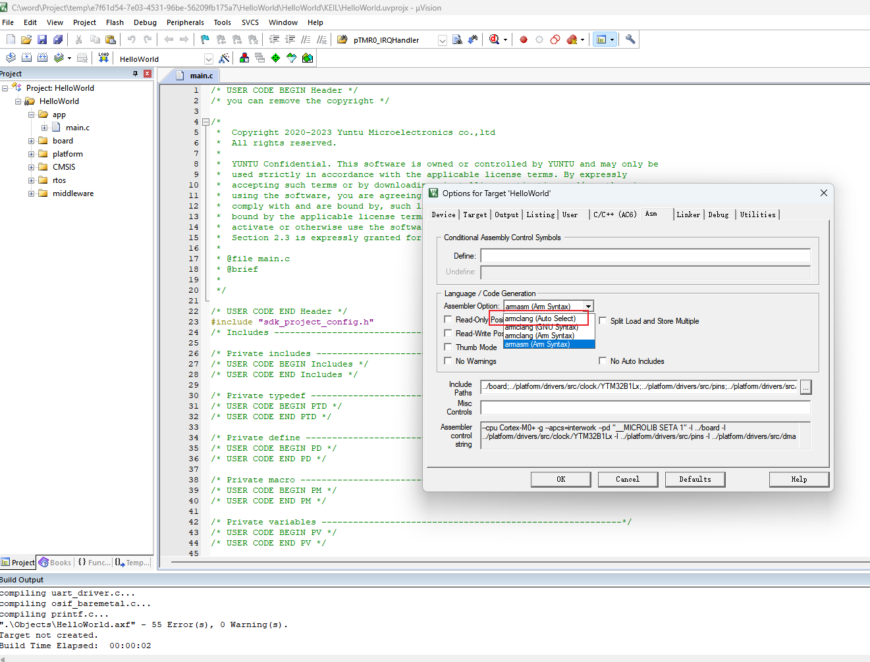Start debug session with magnifier 'd' icon

[x=495, y=39]
